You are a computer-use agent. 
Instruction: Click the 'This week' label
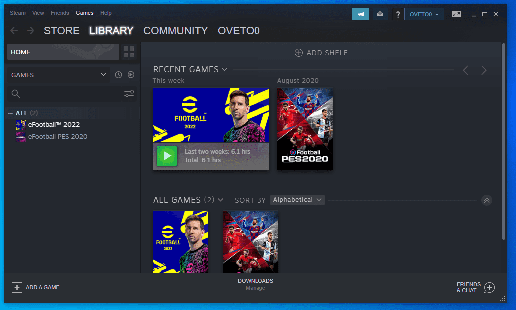coord(168,80)
